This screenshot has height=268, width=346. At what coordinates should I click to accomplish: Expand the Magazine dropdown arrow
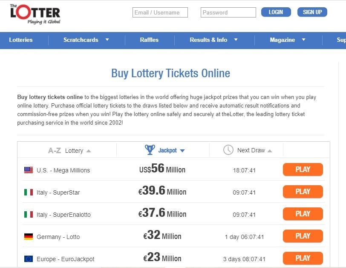(304, 40)
